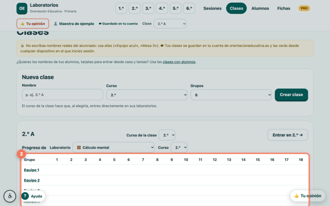Select the 1.º grade button
This screenshot has height=206, width=330.
[121, 9]
